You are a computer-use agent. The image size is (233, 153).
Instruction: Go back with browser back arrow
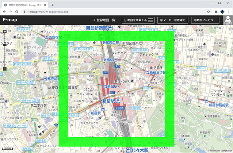coord(4,12)
